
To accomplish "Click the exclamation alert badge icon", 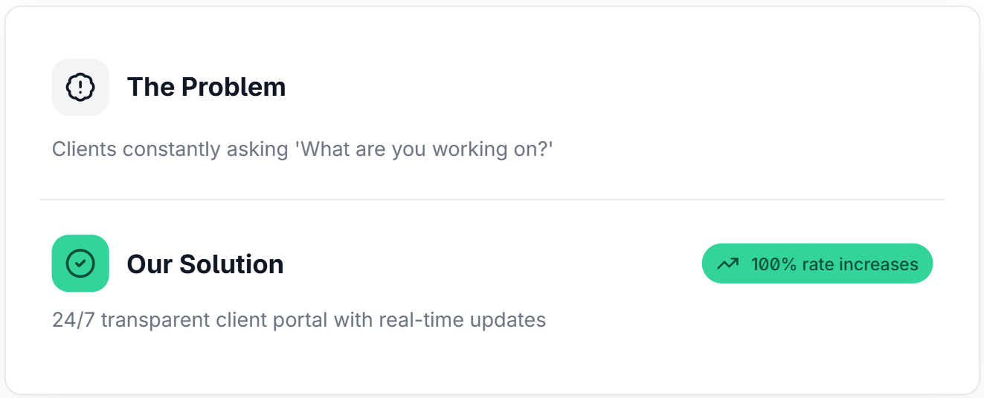I will coord(80,87).
